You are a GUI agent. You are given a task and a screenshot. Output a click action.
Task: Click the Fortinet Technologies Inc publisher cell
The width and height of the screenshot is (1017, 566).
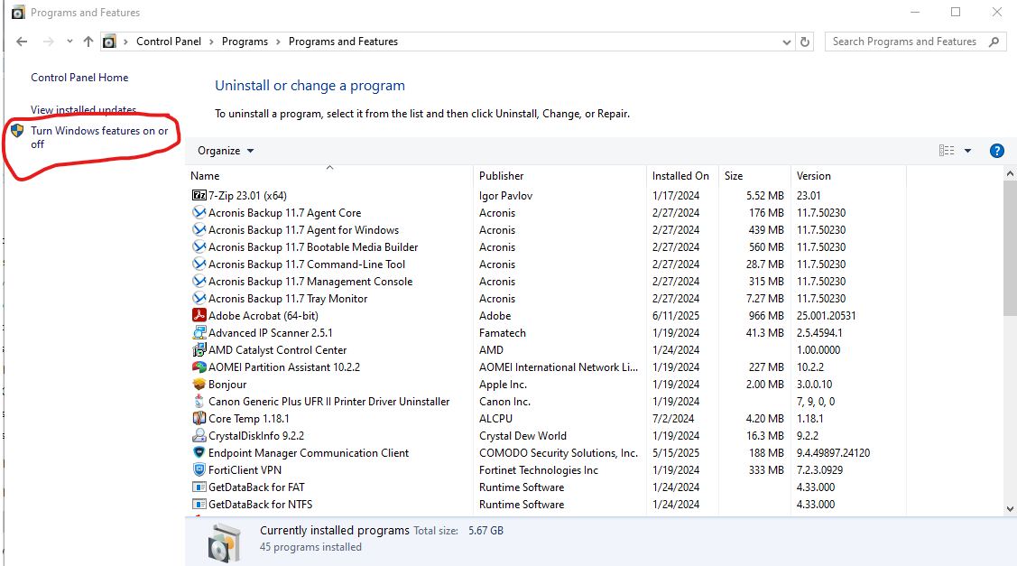[539, 470]
